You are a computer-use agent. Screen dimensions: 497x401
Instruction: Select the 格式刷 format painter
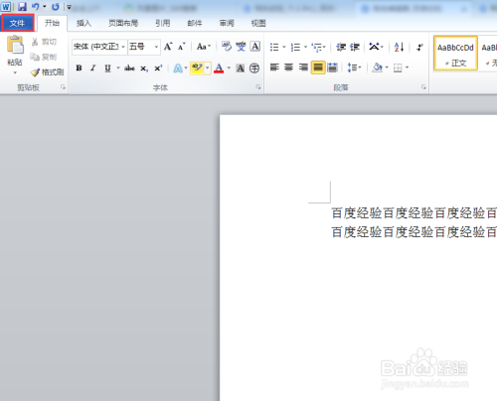(x=47, y=71)
